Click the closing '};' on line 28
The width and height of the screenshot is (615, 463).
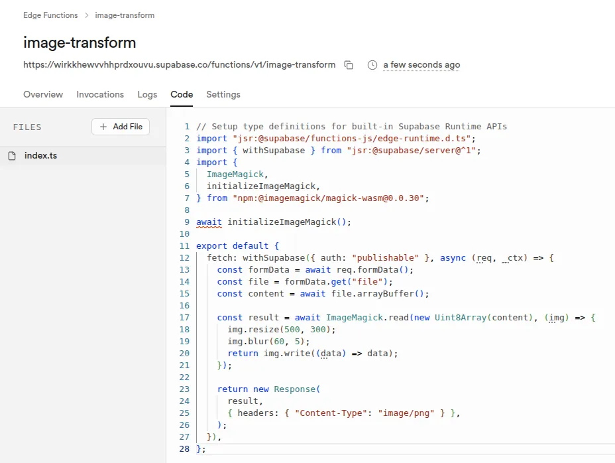click(x=201, y=449)
